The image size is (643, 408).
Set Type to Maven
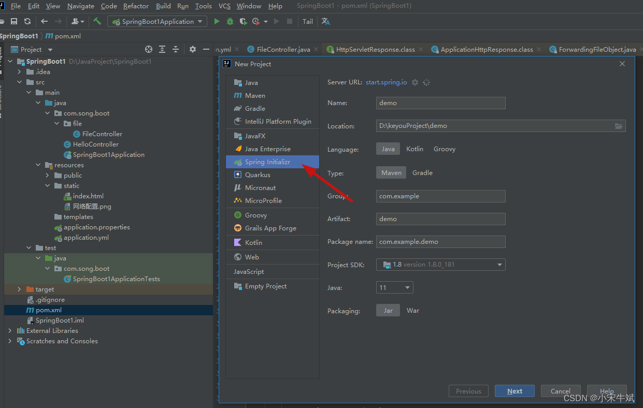coord(391,172)
